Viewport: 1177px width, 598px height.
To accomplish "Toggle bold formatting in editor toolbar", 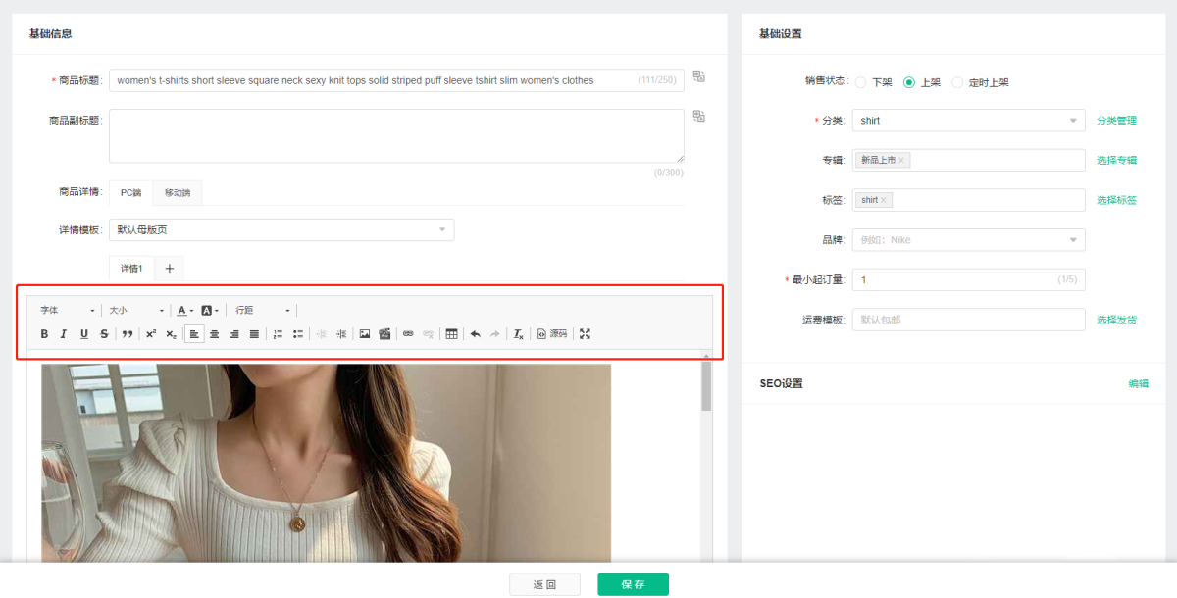I will [x=44, y=334].
